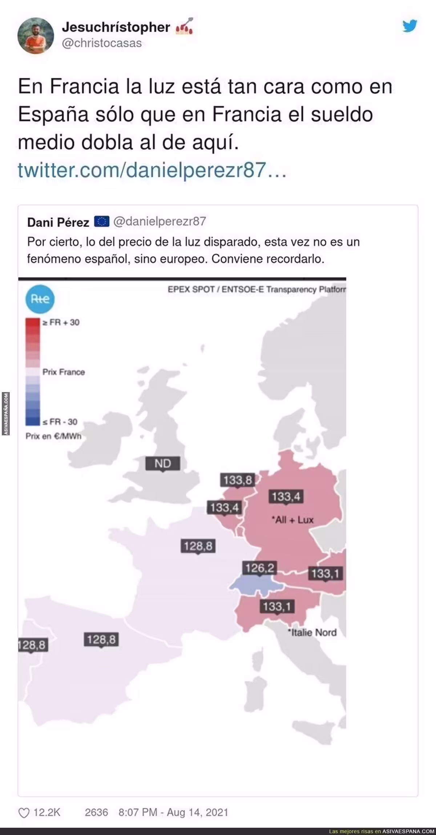436x835 pixels.
Task: Click the red FR + 30 legend color
Action: coord(32,323)
